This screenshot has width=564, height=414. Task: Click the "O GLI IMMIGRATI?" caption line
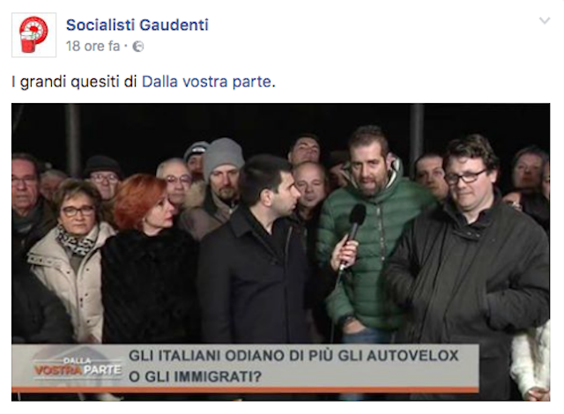coord(195,377)
